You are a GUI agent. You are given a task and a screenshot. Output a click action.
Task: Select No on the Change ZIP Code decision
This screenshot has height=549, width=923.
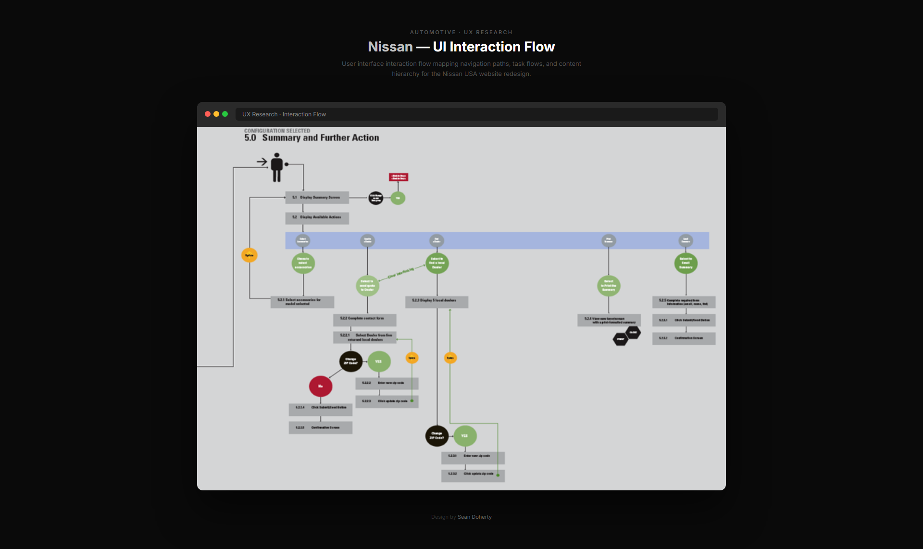320,386
